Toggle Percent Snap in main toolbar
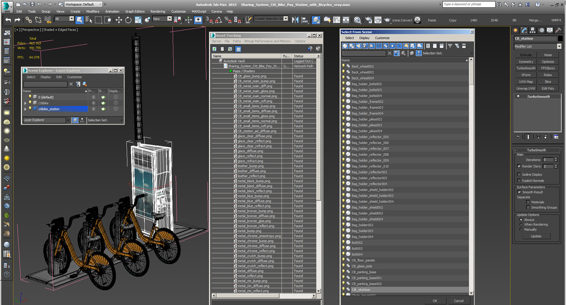566x305 pixels. (228, 20)
